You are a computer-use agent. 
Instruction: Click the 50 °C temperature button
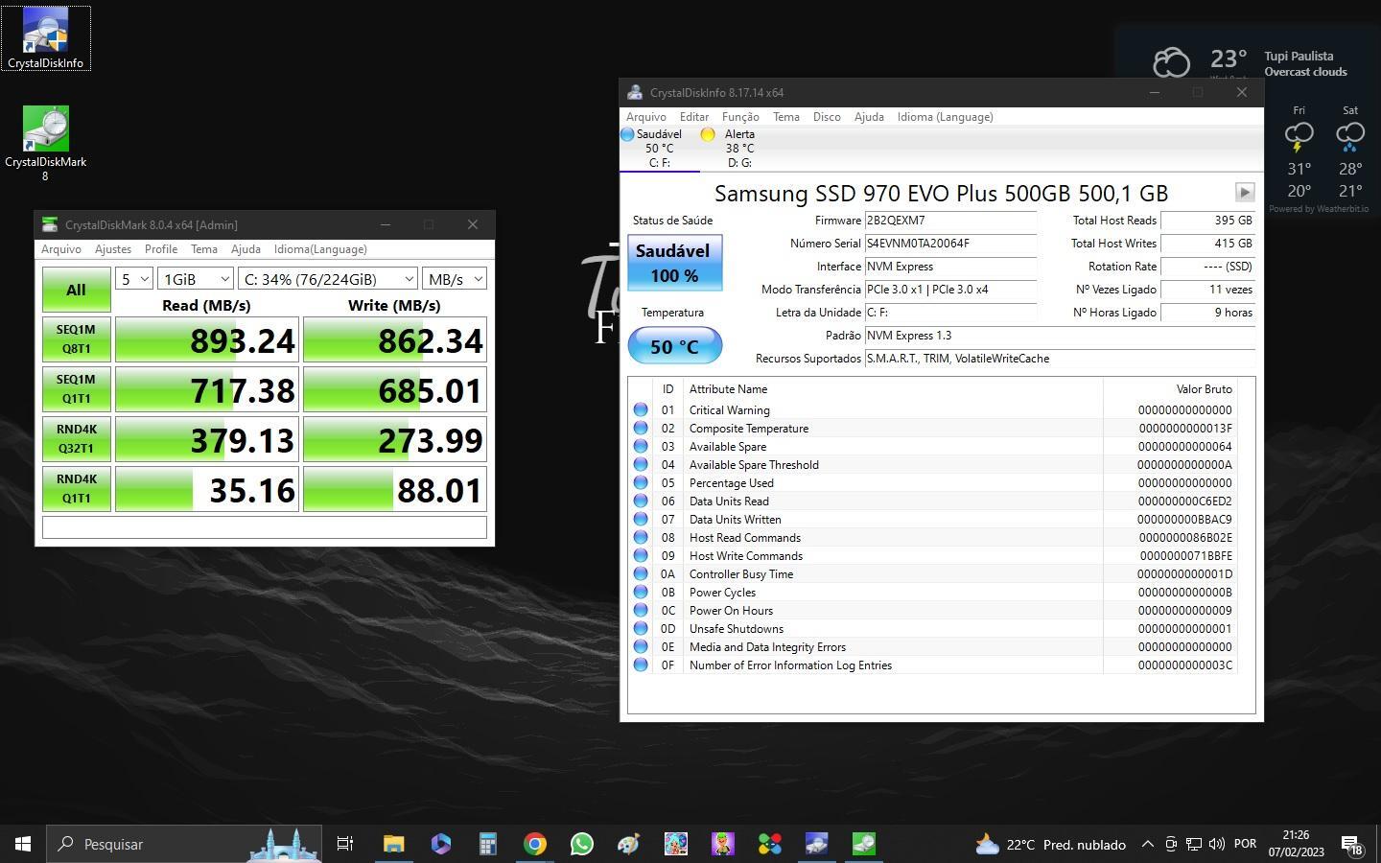click(x=674, y=346)
